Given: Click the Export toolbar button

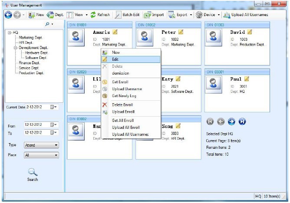Looking at the screenshot, I should (178, 15).
